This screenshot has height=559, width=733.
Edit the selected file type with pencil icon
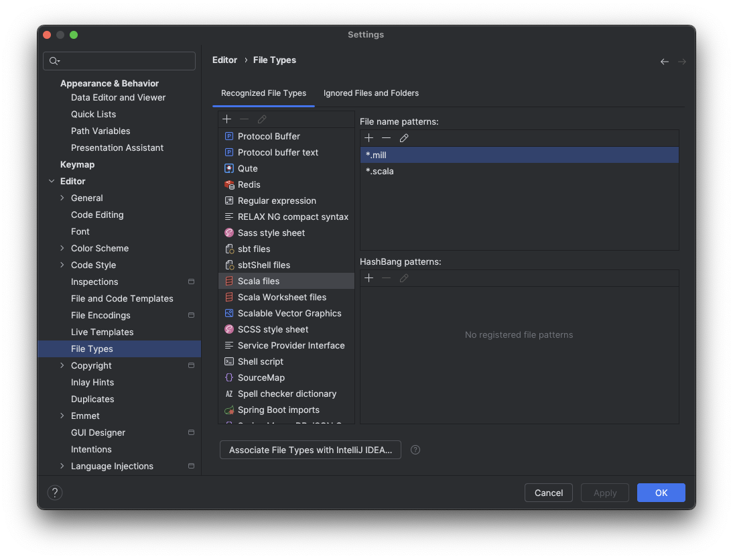pyautogui.click(x=262, y=119)
